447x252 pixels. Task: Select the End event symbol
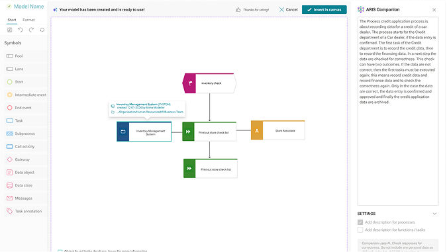point(26,108)
